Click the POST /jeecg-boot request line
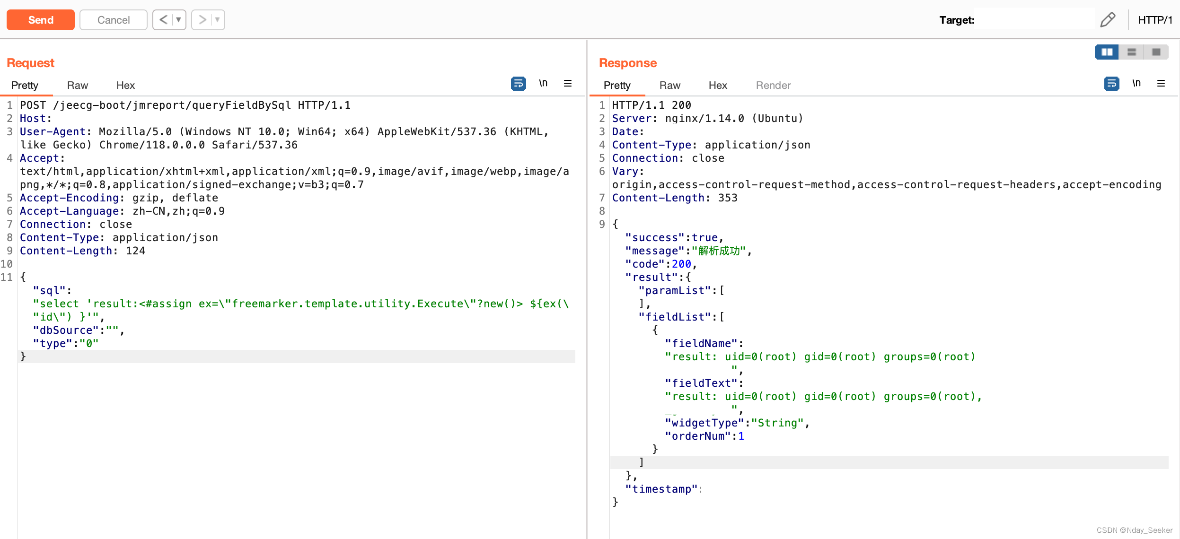The height and width of the screenshot is (539, 1180). [185, 105]
